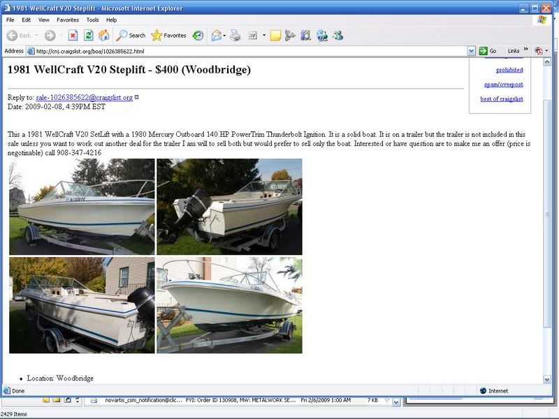
Task: Open the bottom-left boat photo beside the house
Action: coord(82,305)
